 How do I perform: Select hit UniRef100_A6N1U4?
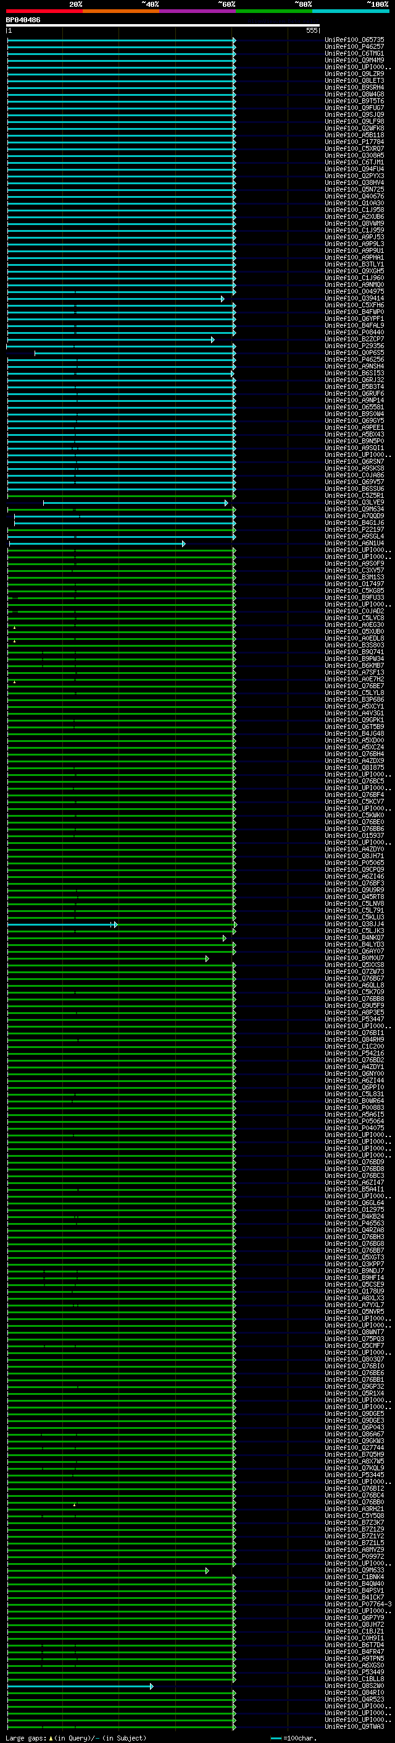(354, 543)
